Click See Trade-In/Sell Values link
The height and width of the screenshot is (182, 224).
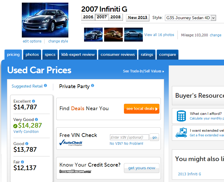point(143,71)
